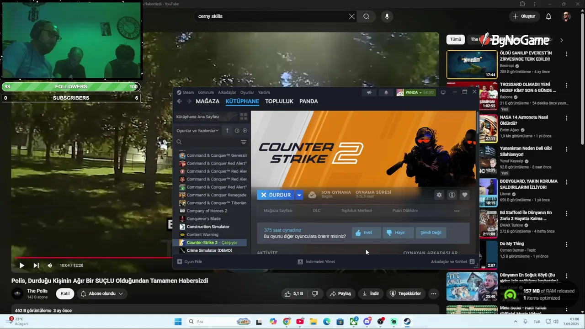The width and height of the screenshot is (585, 329).
Task: Open Steam library advanced filter icon
Action: tap(244, 142)
